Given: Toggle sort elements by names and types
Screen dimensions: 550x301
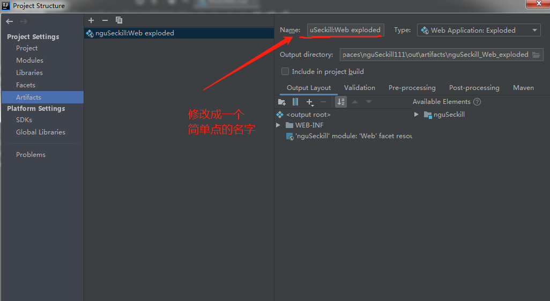Looking at the screenshot, I should [341, 102].
